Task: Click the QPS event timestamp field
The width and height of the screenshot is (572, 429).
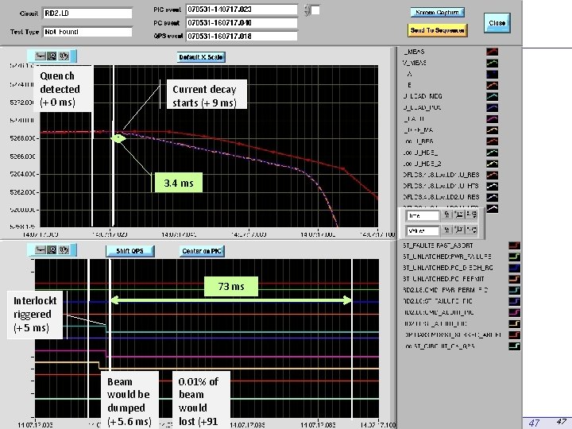Action: 242,36
